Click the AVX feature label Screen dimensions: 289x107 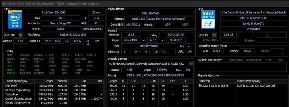tap(52, 59)
